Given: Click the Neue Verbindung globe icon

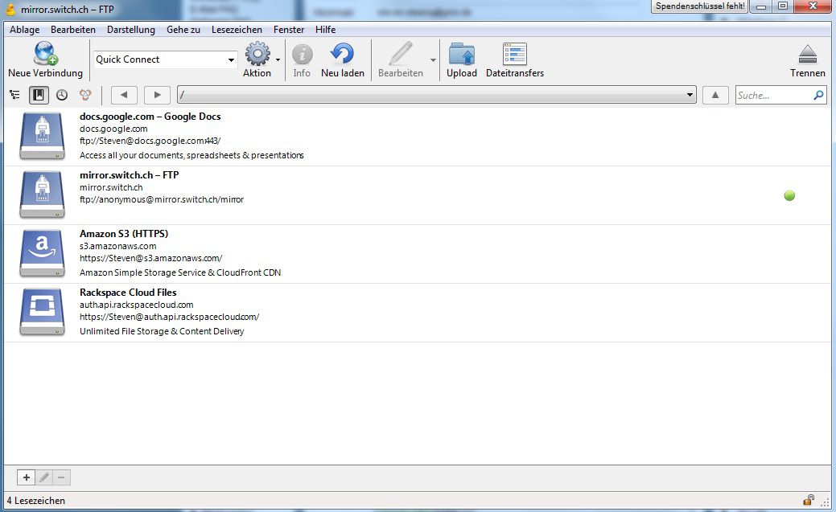Looking at the screenshot, I should 45,55.
